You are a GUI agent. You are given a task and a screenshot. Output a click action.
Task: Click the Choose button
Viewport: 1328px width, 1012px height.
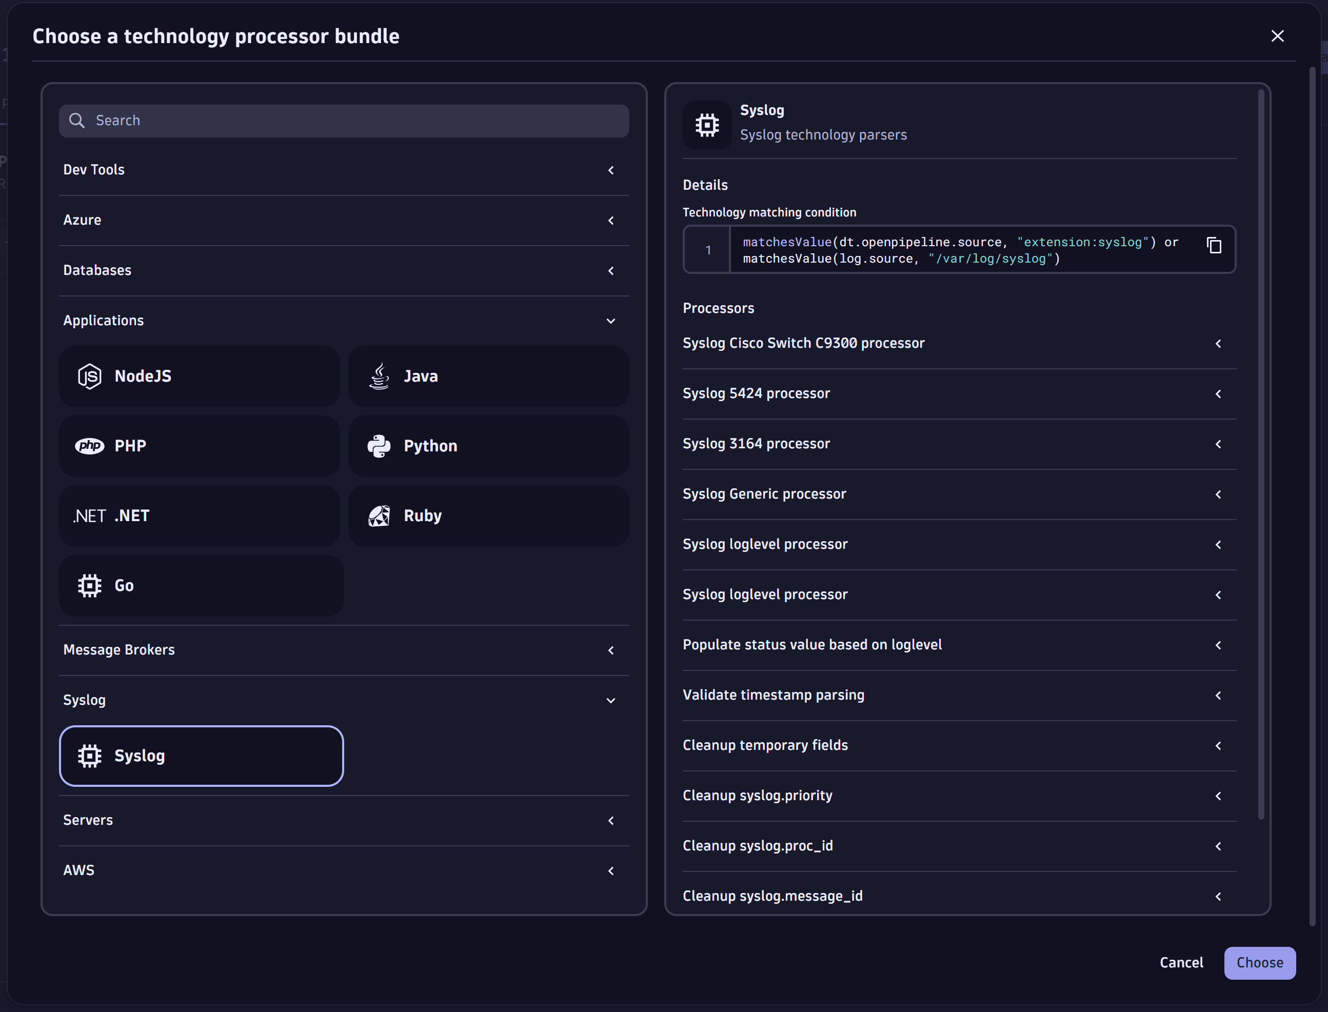1259,963
